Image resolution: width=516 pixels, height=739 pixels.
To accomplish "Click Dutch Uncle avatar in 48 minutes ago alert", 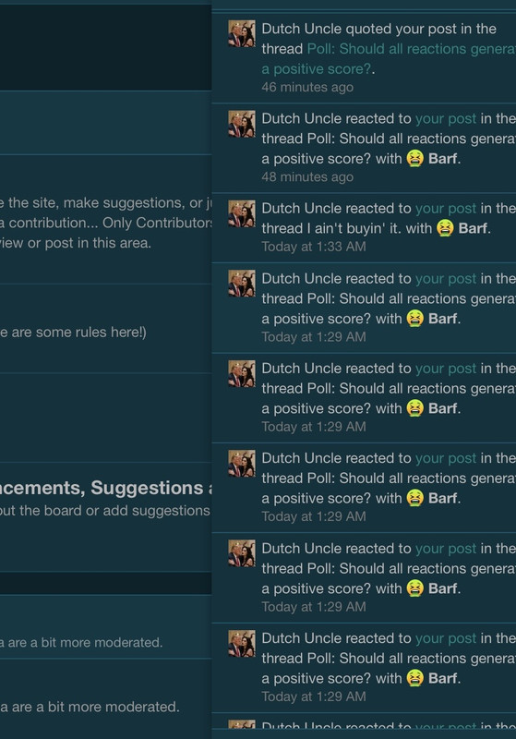I will [x=242, y=124].
